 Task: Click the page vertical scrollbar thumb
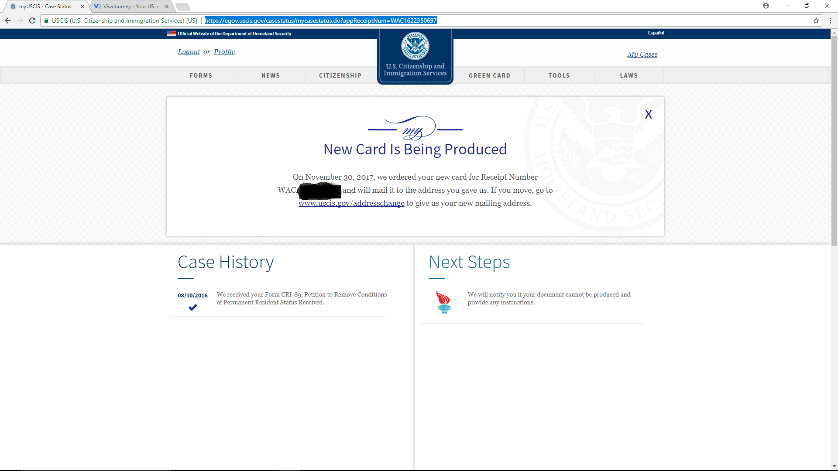pos(834,140)
